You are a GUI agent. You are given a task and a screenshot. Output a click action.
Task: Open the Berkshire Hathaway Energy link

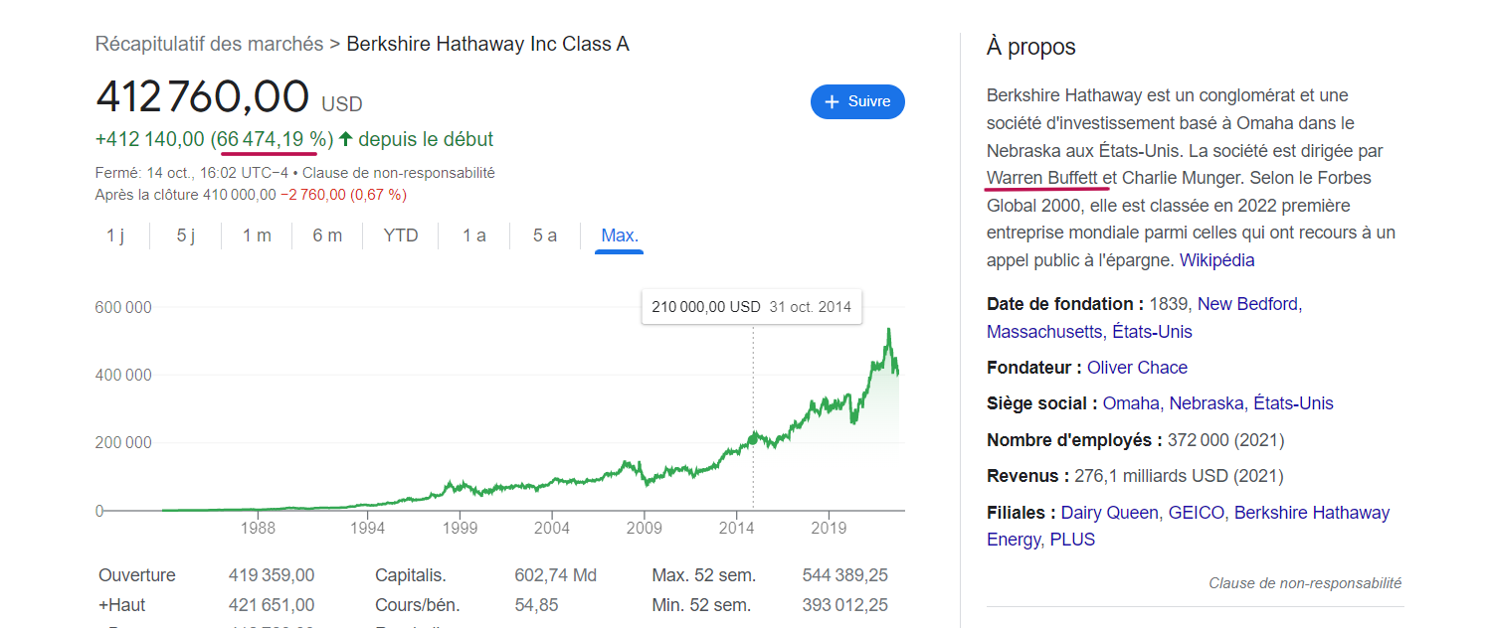tap(1311, 513)
